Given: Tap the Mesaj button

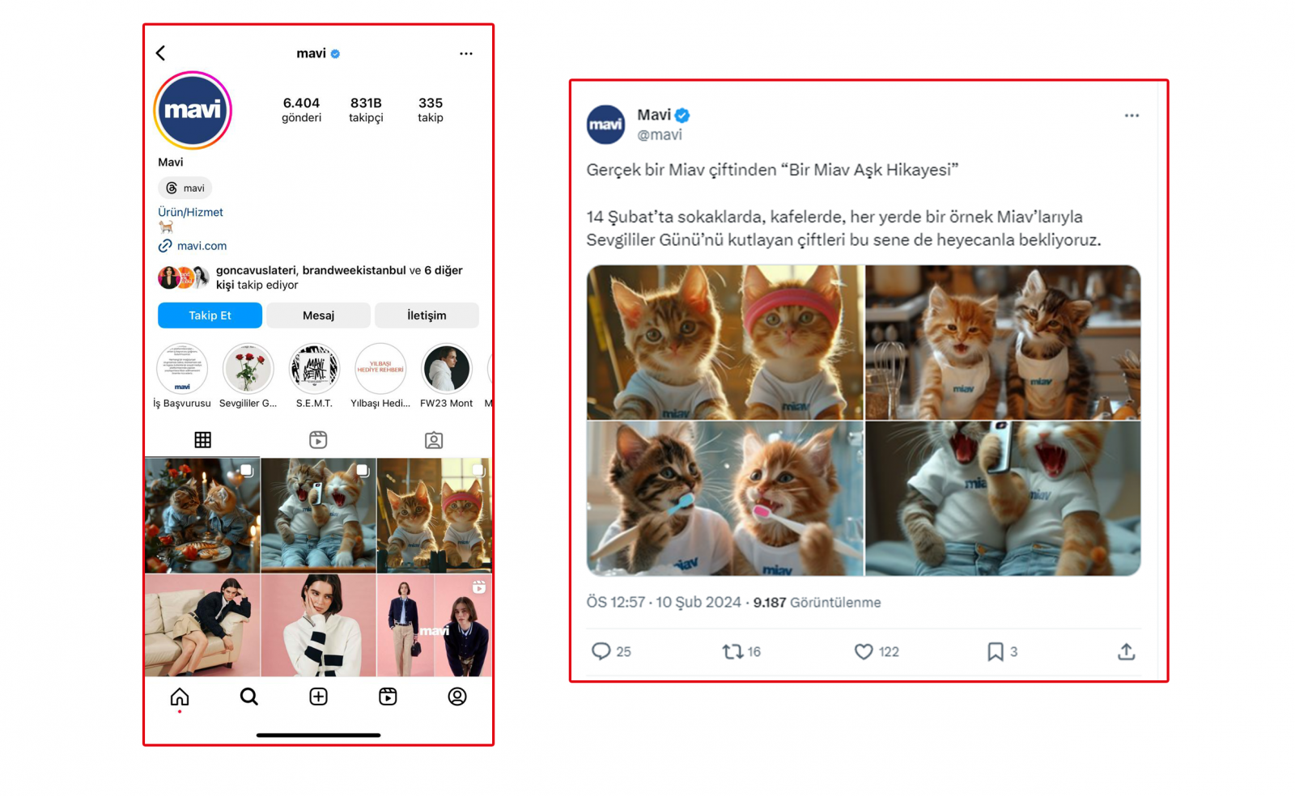Looking at the screenshot, I should click(318, 315).
